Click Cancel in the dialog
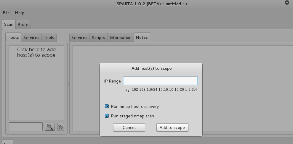Image resolution: width=293 pixels, height=144 pixels. [x=129, y=127]
